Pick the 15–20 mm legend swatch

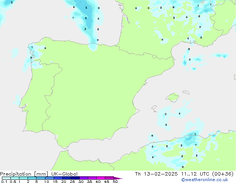point(58,178)
